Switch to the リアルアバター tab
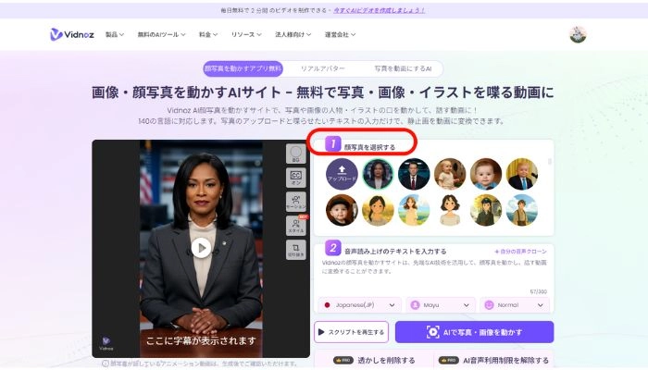Screen dimensions: 648x370 (323, 68)
